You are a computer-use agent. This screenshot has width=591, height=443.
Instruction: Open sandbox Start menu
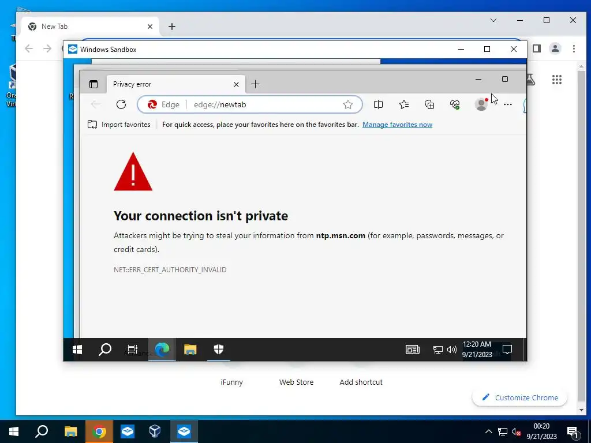pos(77,350)
